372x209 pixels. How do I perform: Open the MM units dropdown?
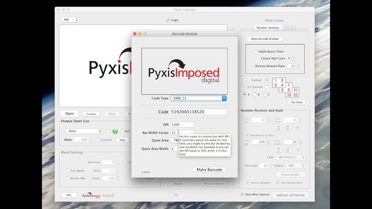[x=70, y=20]
